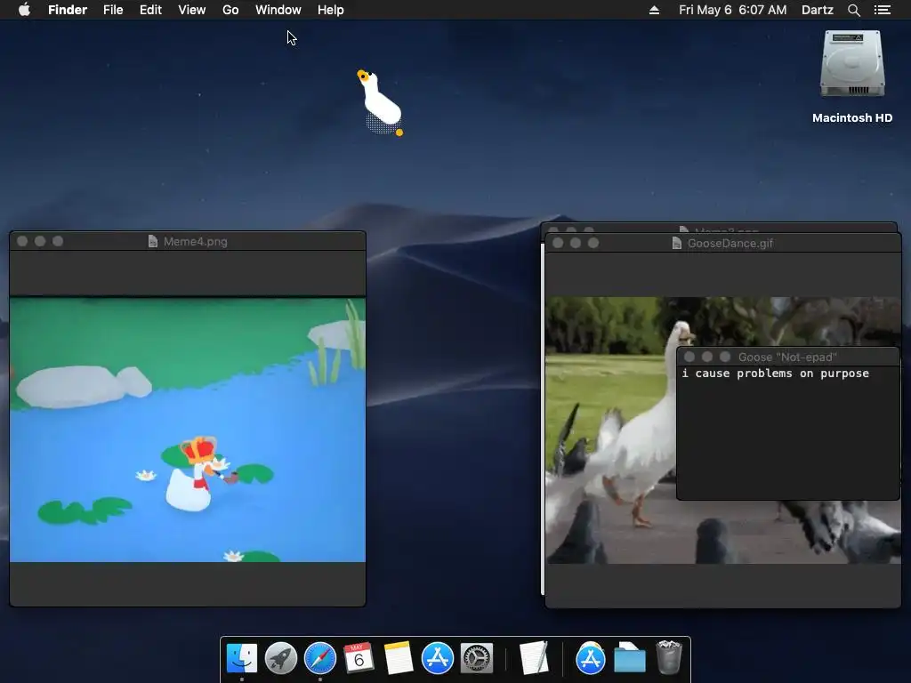Open System Preferences gear in Dock
This screenshot has height=683, width=911.
477,658
